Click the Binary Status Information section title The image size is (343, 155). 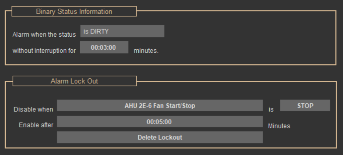(x=74, y=12)
